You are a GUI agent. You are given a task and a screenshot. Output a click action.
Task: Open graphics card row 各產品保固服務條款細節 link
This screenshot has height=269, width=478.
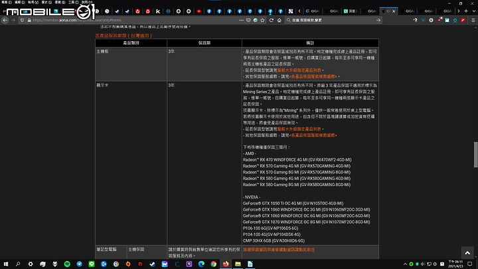[313, 135]
